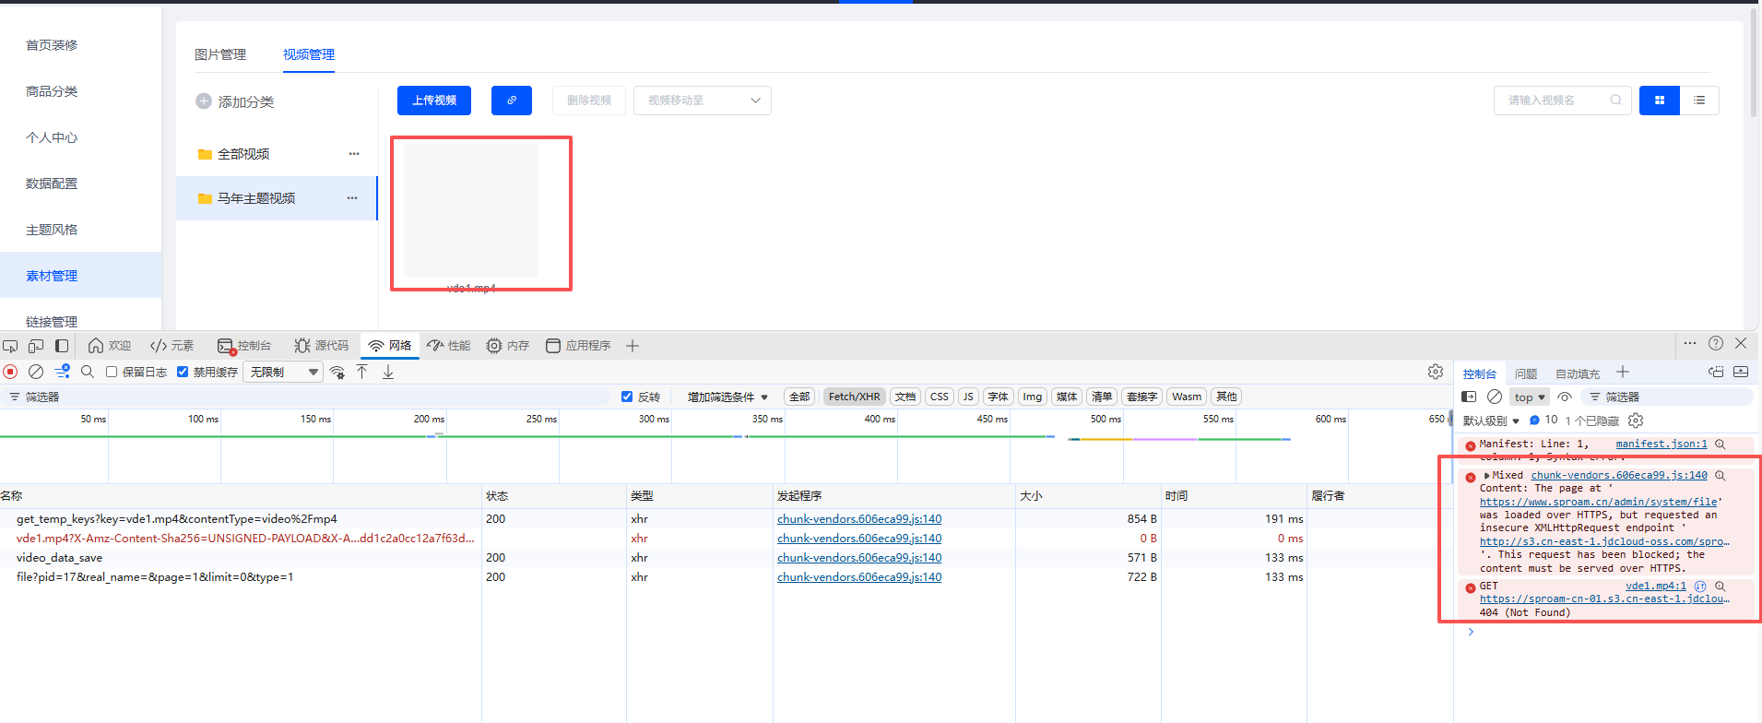The width and height of the screenshot is (1762, 723).
Task: Open the 无限制 throttling dropdown
Action: pos(283,372)
